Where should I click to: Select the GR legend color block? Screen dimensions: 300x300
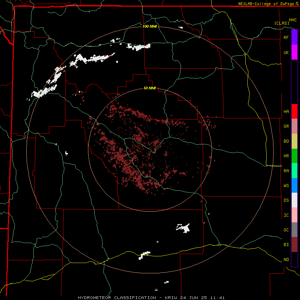tap(294, 126)
